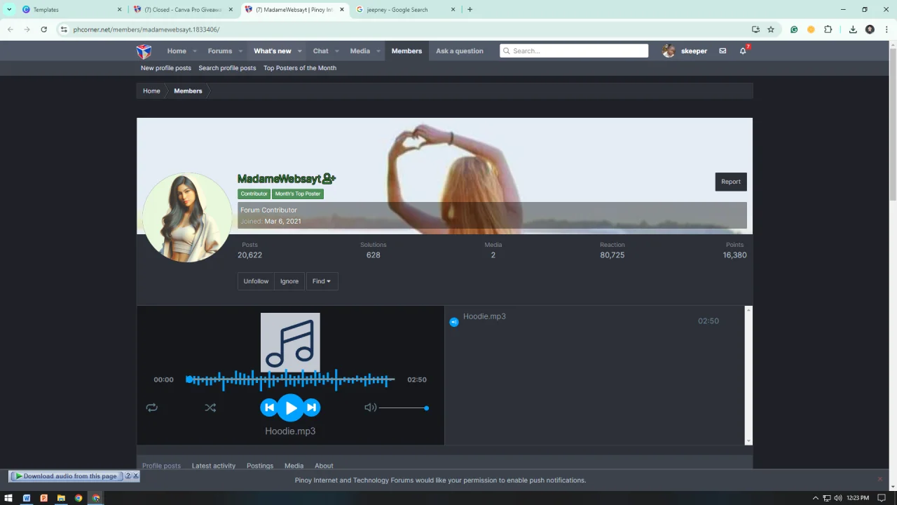Click the music note album art
Viewport: 897px width, 505px height.
pos(290,342)
